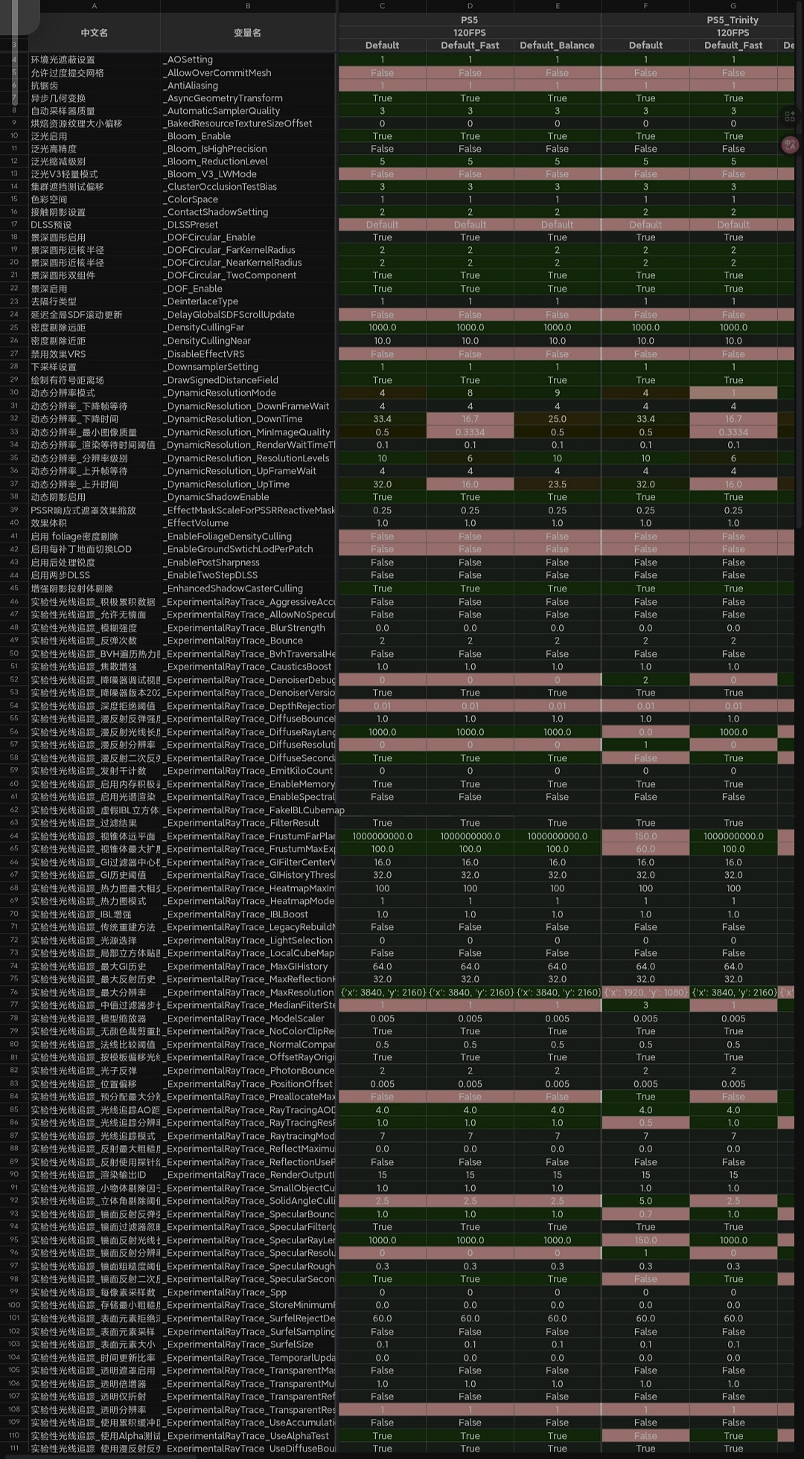Click the grid widget icon at right edge
The height and width of the screenshot is (1459, 804).
tap(790, 117)
